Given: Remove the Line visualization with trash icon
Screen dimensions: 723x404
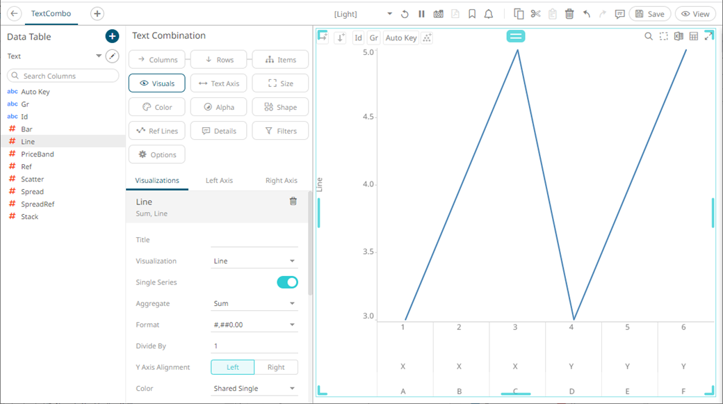Looking at the screenshot, I should 293,202.
